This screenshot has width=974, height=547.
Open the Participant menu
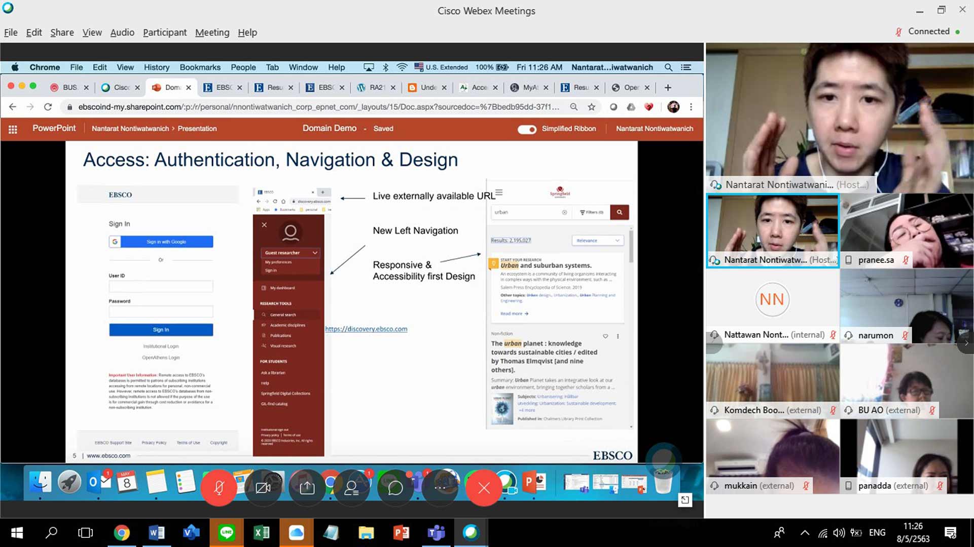[164, 32]
